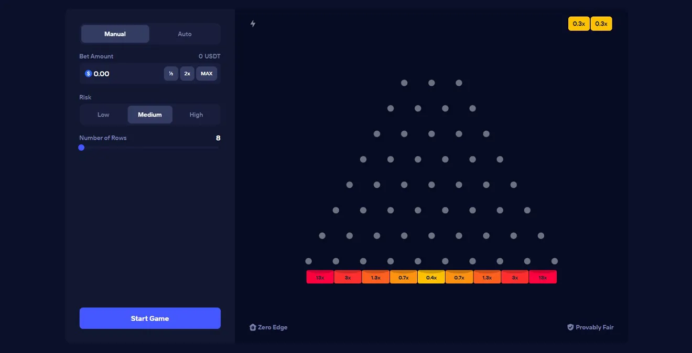Viewport: 692px width, 353px height.
Task: Select the Low risk option
Action: tap(103, 115)
